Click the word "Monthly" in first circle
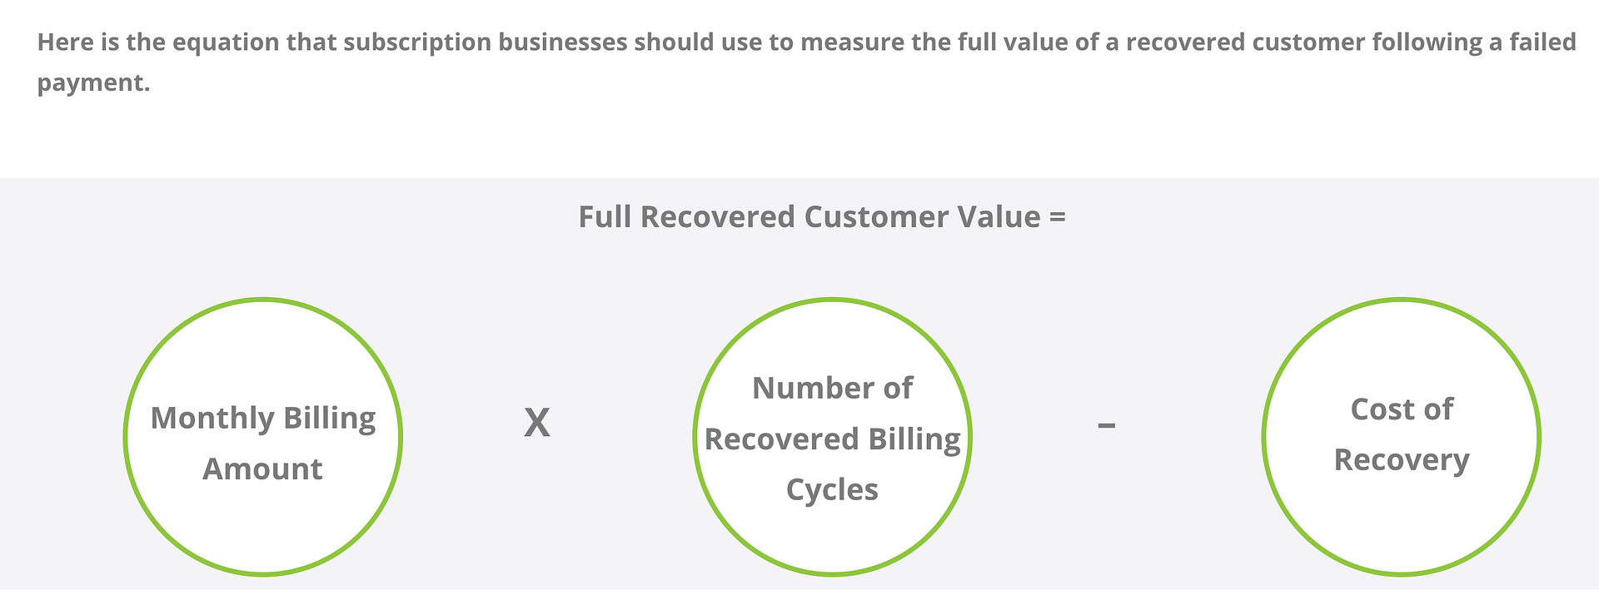The image size is (1599, 615). click(212, 418)
